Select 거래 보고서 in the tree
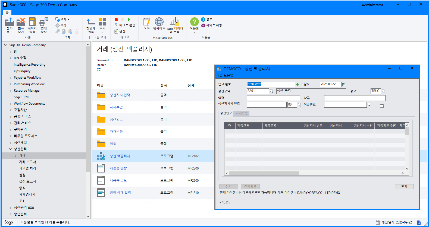Viewport: 429px width, 227px height. click(27, 162)
